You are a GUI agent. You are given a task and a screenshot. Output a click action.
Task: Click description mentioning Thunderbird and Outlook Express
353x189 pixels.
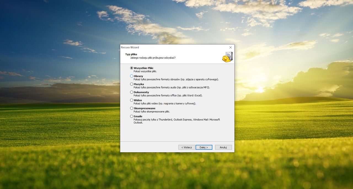177,121
